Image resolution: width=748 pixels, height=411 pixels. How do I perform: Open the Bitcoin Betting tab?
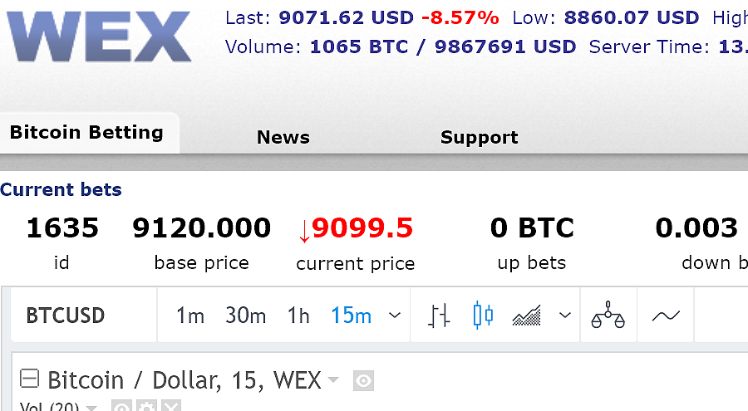(86, 133)
